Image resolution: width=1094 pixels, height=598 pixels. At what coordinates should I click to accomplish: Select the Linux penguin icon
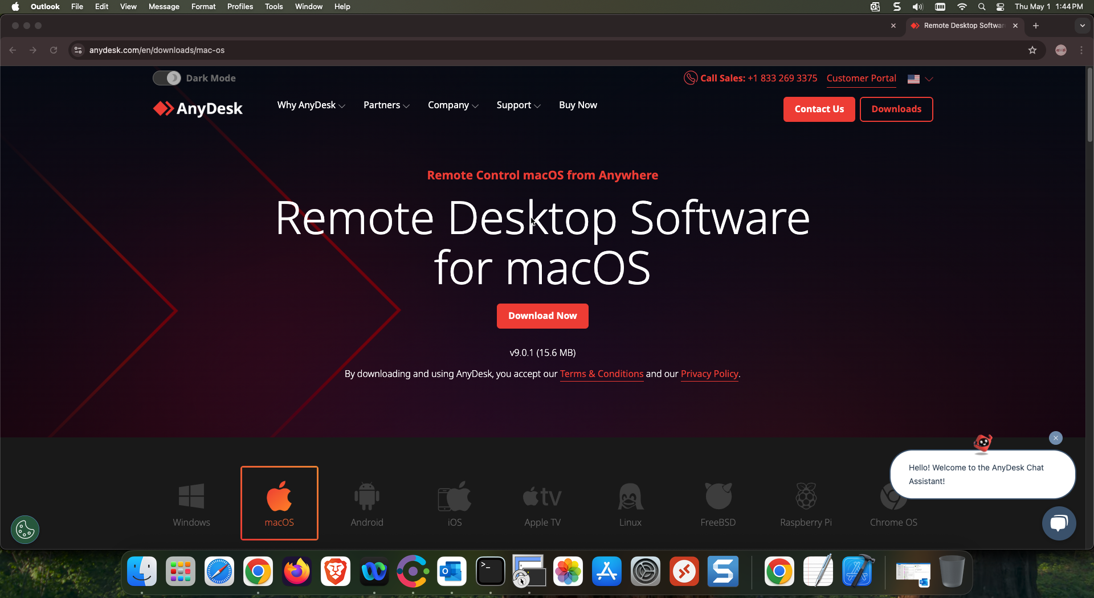[630, 496]
